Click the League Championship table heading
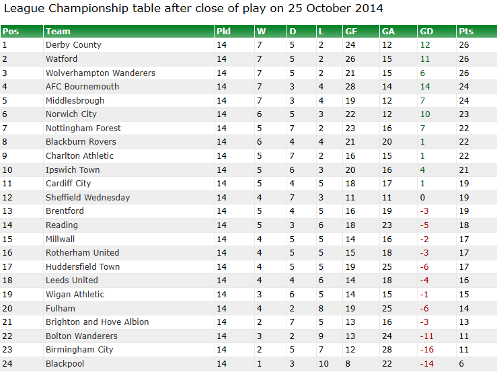The height and width of the screenshot is (372, 497). [x=194, y=9]
